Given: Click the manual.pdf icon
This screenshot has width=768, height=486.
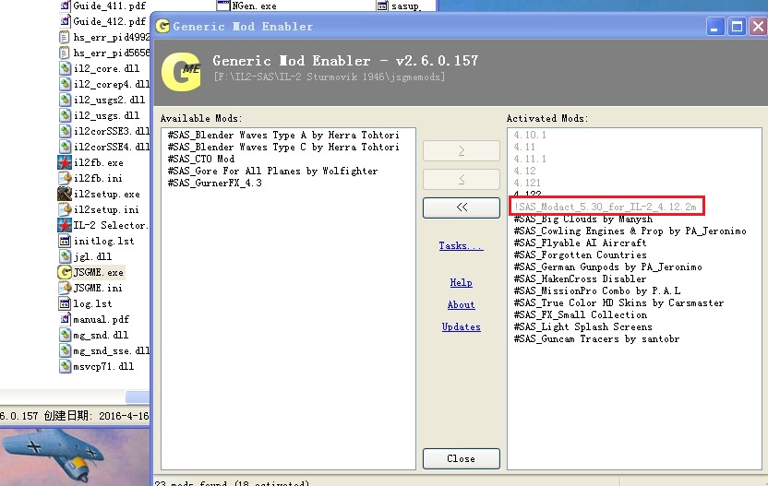Looking at the screenshot, I should point(66,319).
